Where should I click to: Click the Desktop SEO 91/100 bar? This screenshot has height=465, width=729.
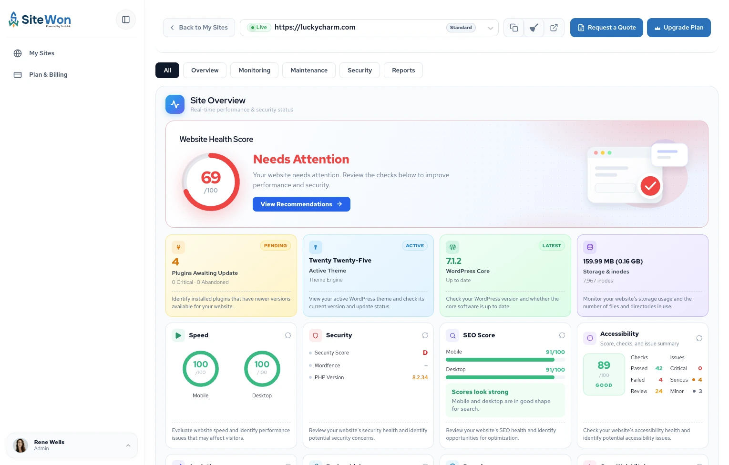click(x=505, y=377)
